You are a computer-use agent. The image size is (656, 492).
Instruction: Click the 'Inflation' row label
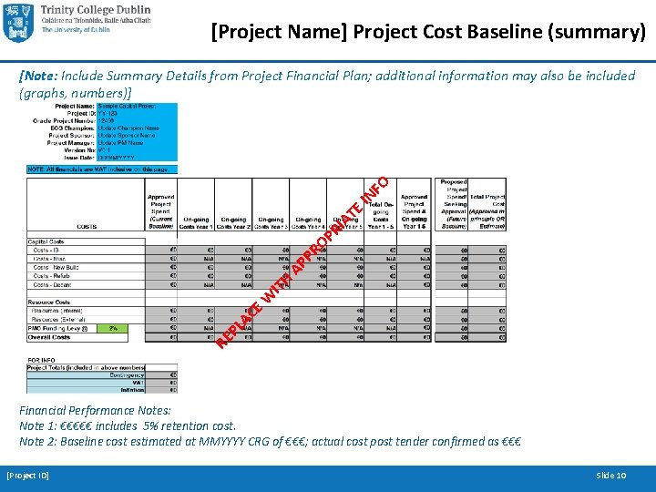pyautogui.click(x=133, y=390)
